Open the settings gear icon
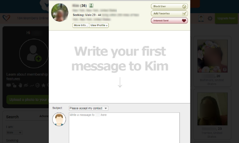 pos(210,18)
